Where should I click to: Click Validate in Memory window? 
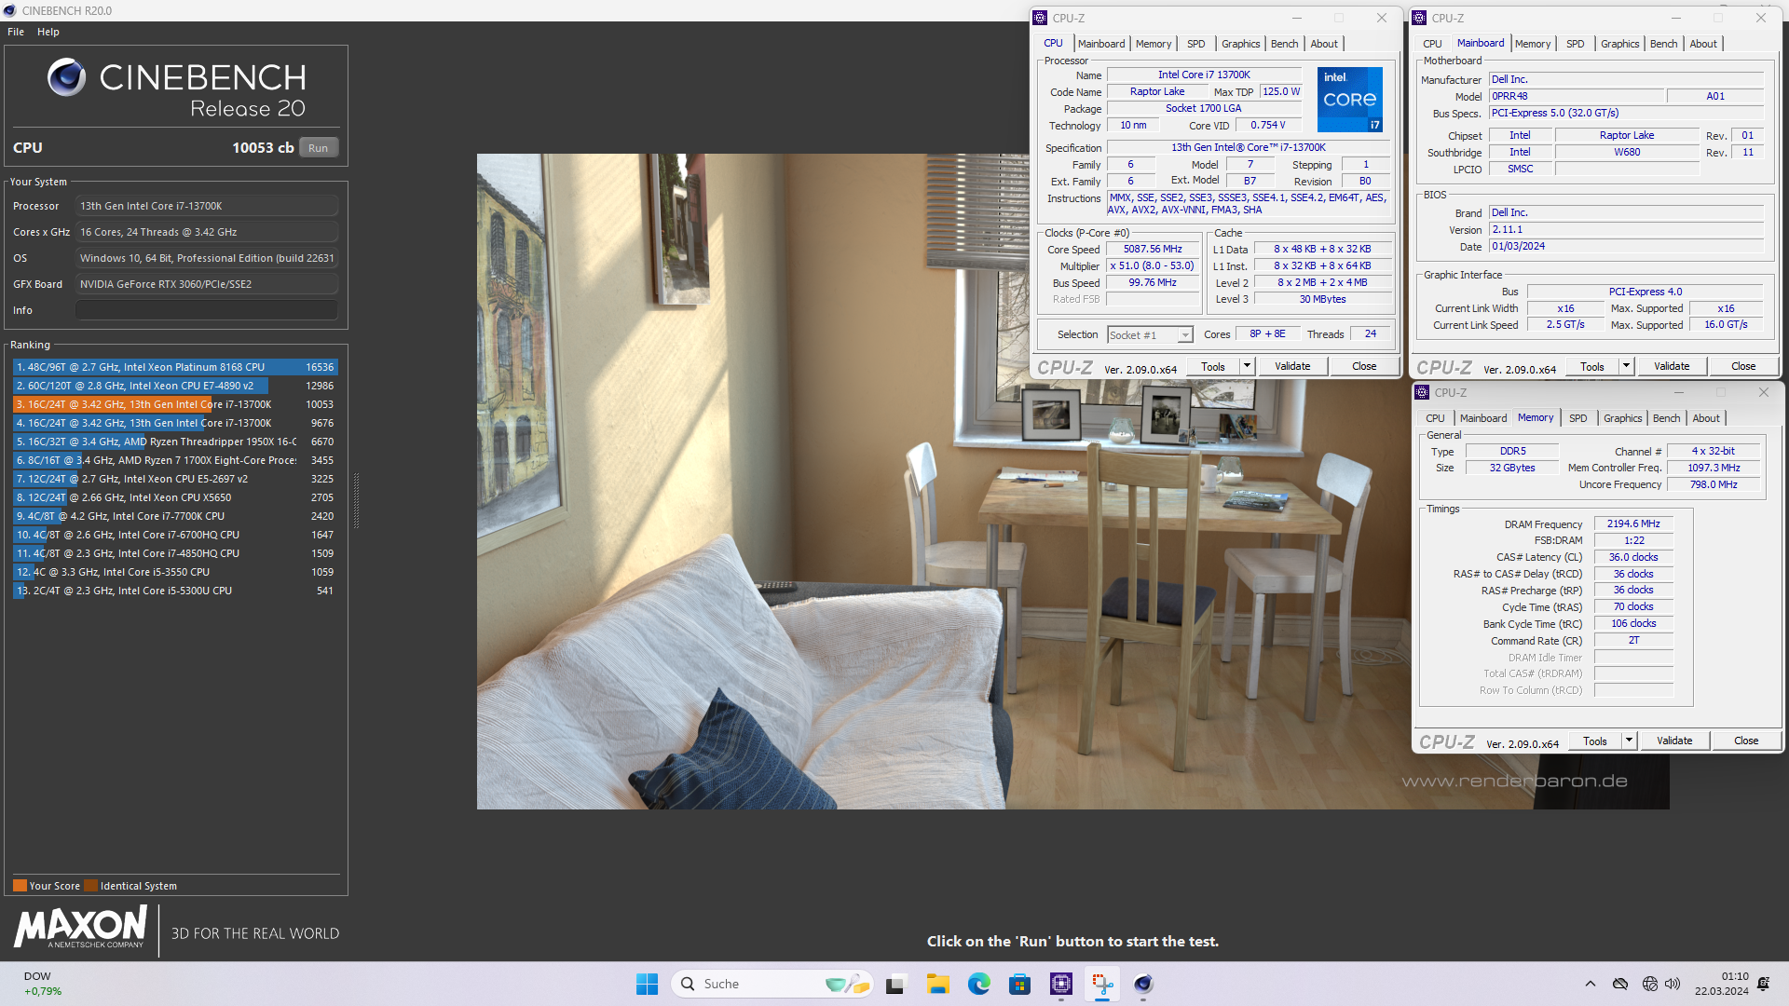[x=1674, y=741]
